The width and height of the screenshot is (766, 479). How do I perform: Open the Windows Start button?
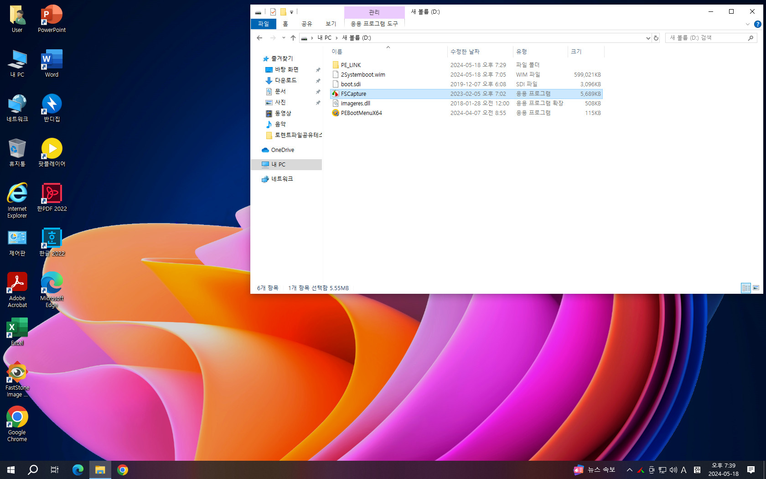11,470
